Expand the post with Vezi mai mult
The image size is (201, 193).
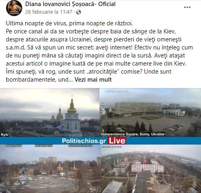[x=93, y=80]
